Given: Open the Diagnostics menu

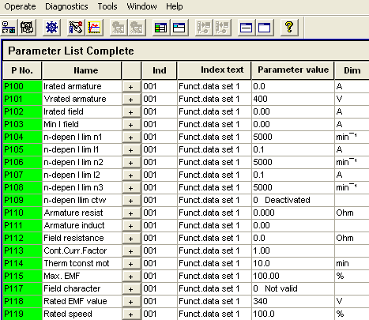Looking at the screenshot, I should point(66,6).
